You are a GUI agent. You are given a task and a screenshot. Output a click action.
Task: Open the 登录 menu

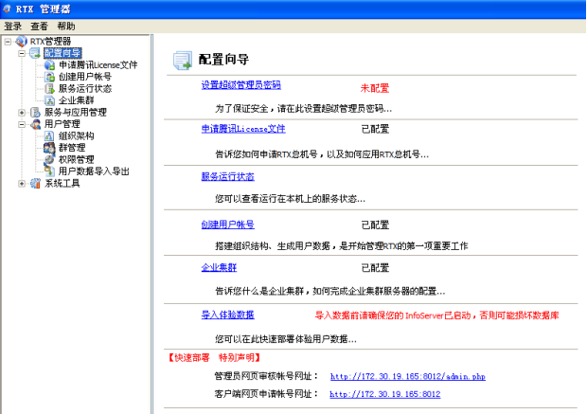click(x=12, y=27)
